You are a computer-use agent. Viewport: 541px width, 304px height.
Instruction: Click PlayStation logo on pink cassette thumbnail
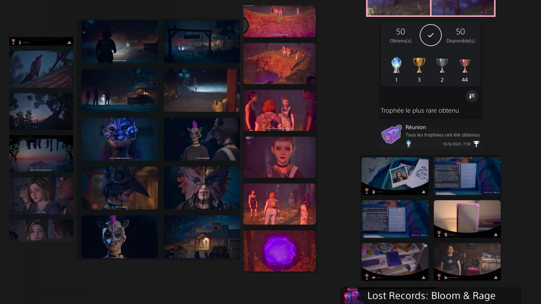[496, 235]
